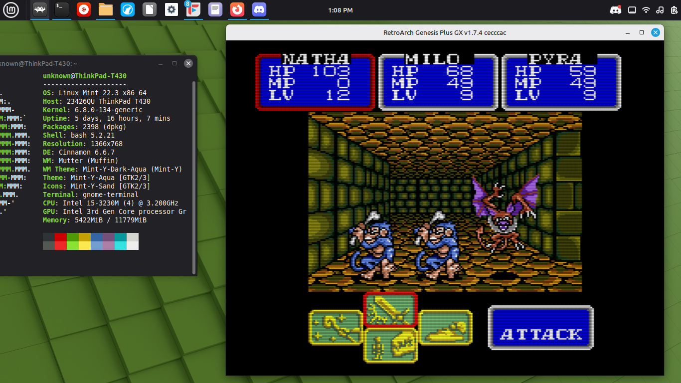681x383 pixels.
Task: Click the 'Uptime: 5 days, 16 hours' line
Action: click(107, 118)
